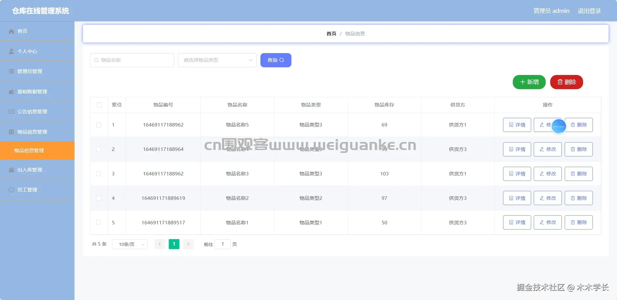Click the pencil icon on row 5 修改

(542, 222)
